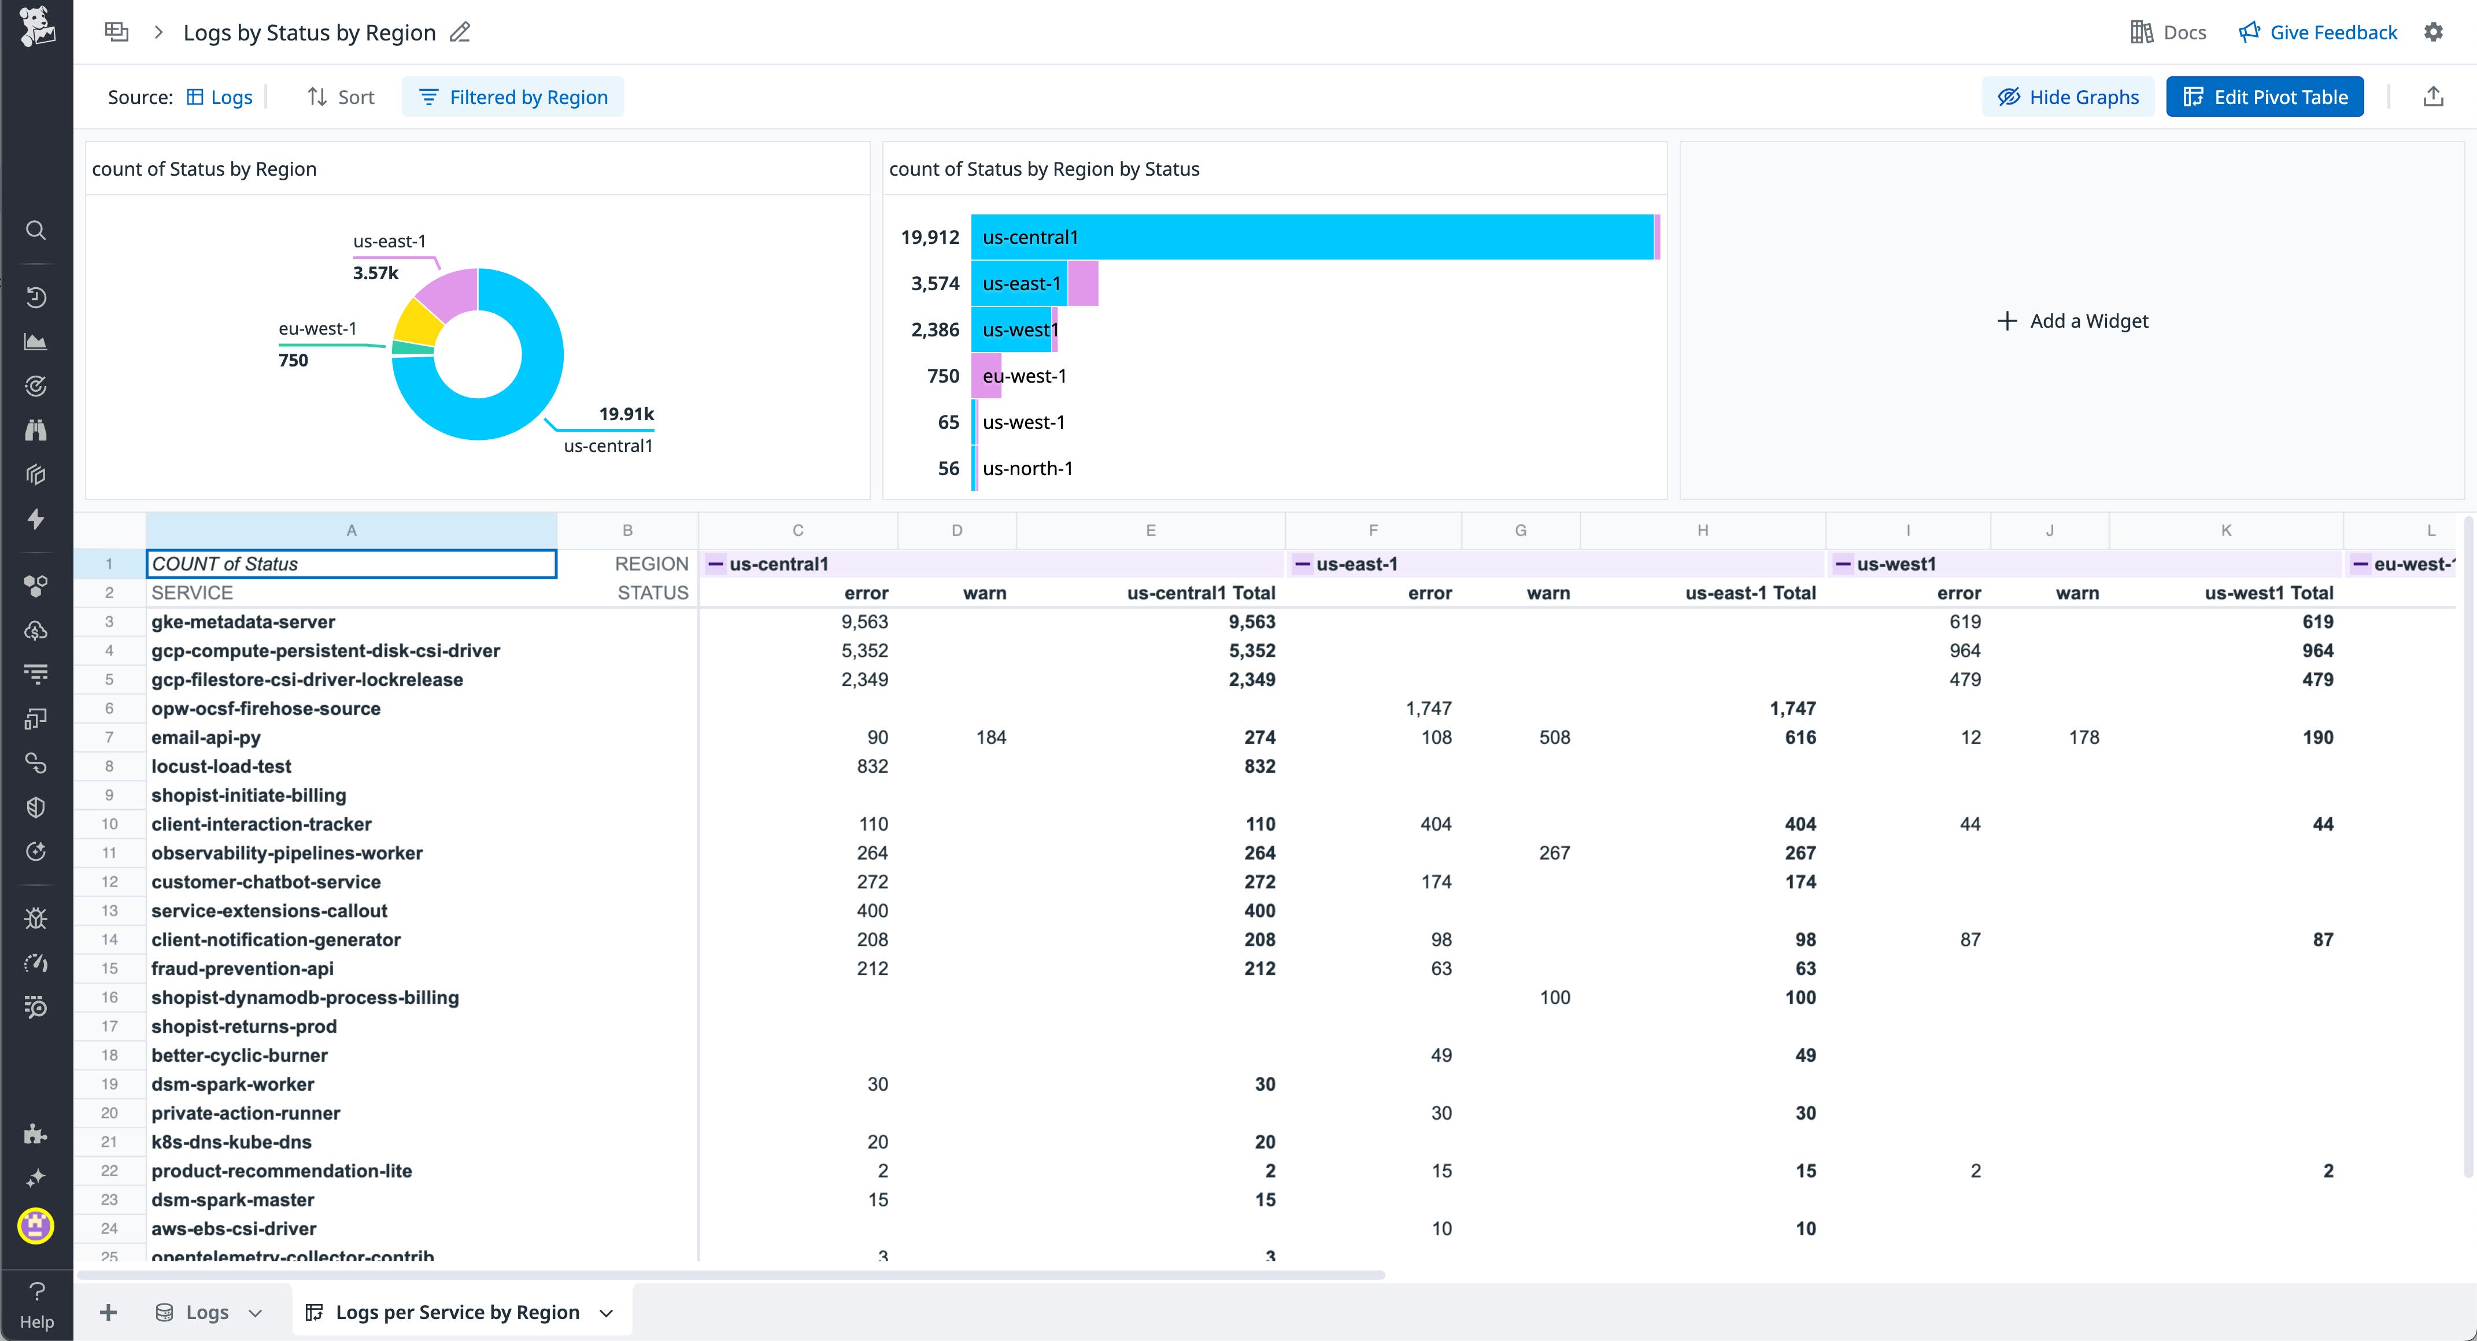
Task: Open the Logs per Service by Region tab dropdown
Action: pos(606,1311)
